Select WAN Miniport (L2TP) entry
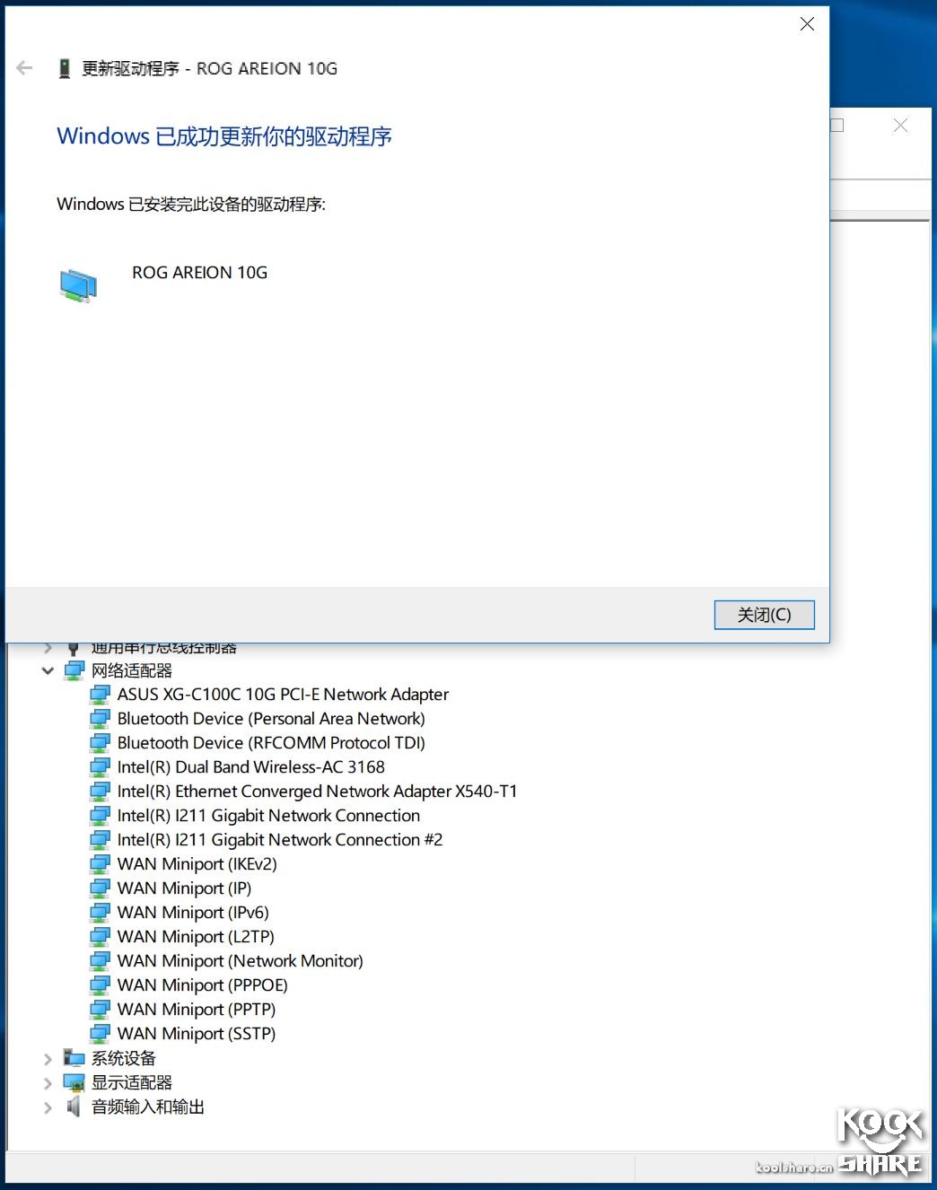 (196, 937)
